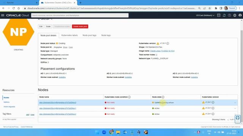Screen dimensions: 243x136
Task: Click version info icon in first node row
Action: [x=213, y=102]
